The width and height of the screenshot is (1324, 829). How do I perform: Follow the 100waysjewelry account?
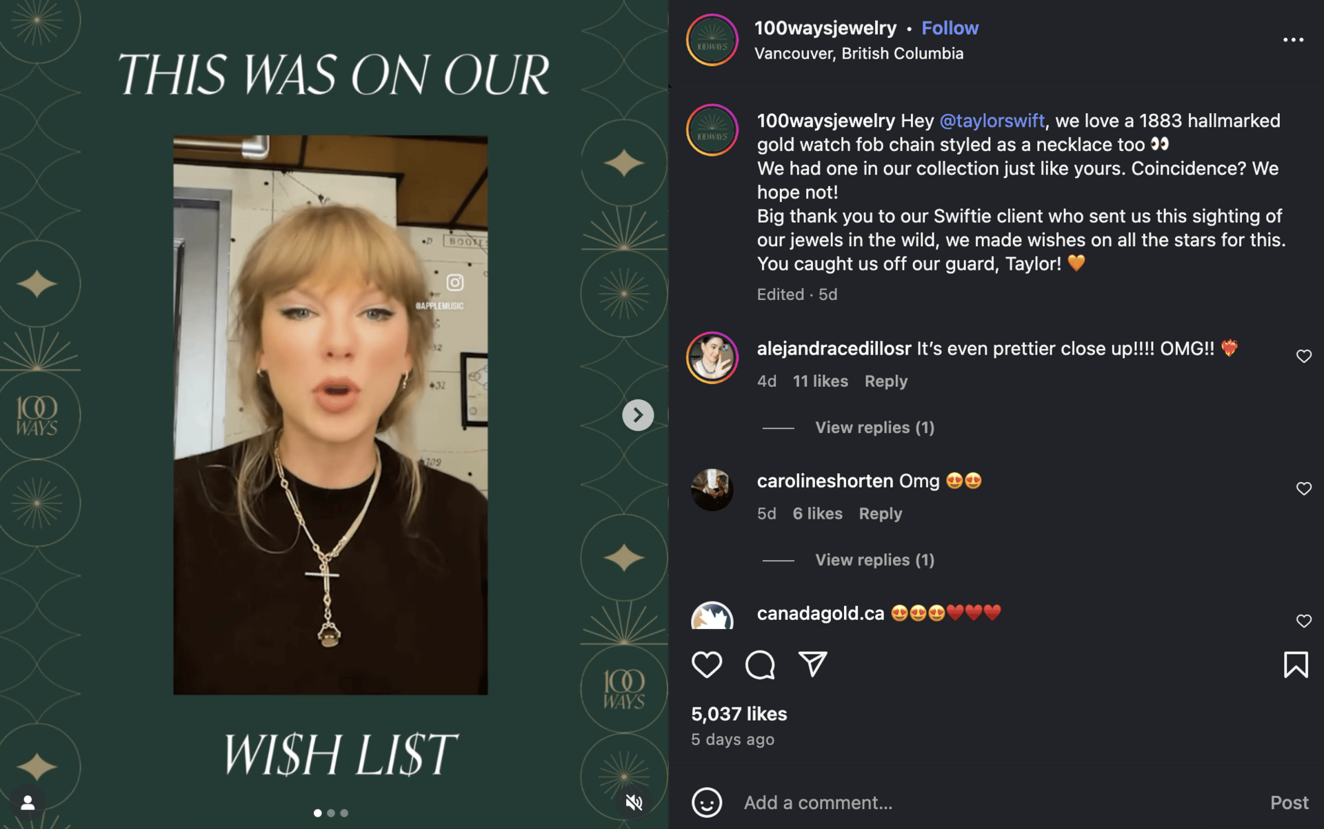coord(950,28)
